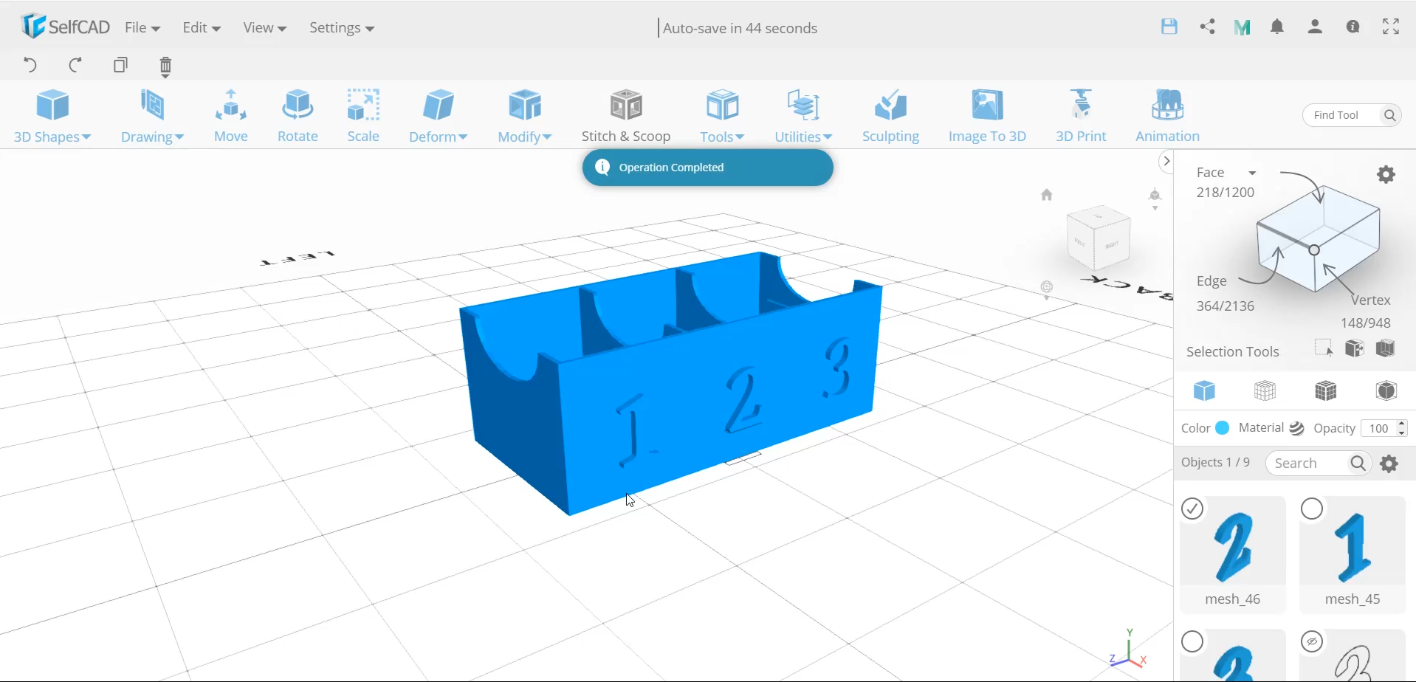Image resolution: width=1416 pixels, height=682 pixels.
Task: Click the Material icon
Action: (1297, 429)
